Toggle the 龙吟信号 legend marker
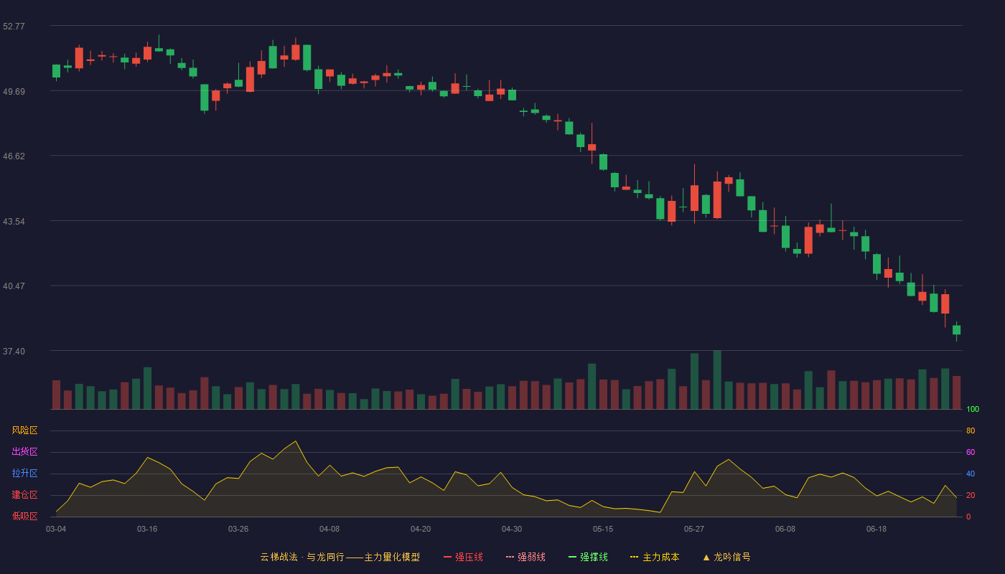This screenshot has width=1005, height=574. [726, 557]
